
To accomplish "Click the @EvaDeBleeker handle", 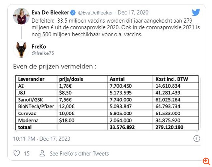I will (x=95, y=13).
